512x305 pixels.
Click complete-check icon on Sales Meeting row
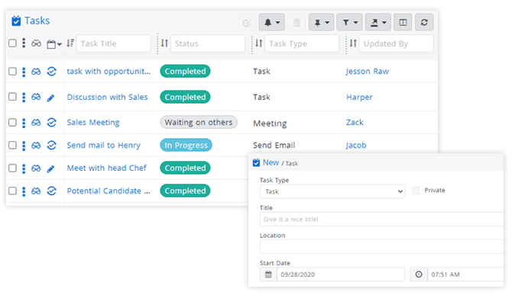52,123
